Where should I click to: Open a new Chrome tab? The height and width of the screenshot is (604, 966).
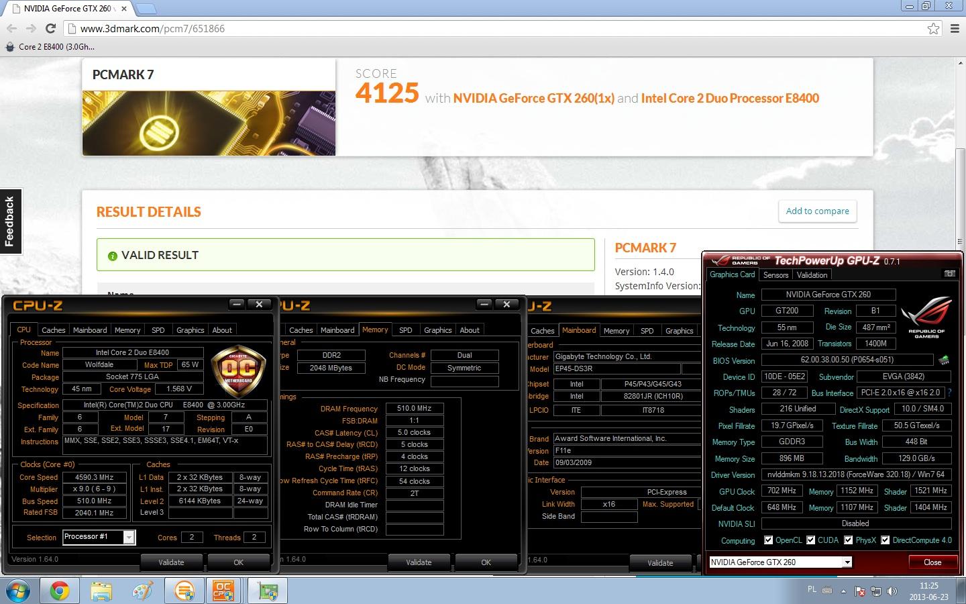146,9
